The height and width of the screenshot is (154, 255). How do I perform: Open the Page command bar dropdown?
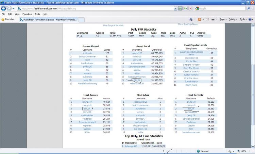pyautogui.click(x=223, y=19)
